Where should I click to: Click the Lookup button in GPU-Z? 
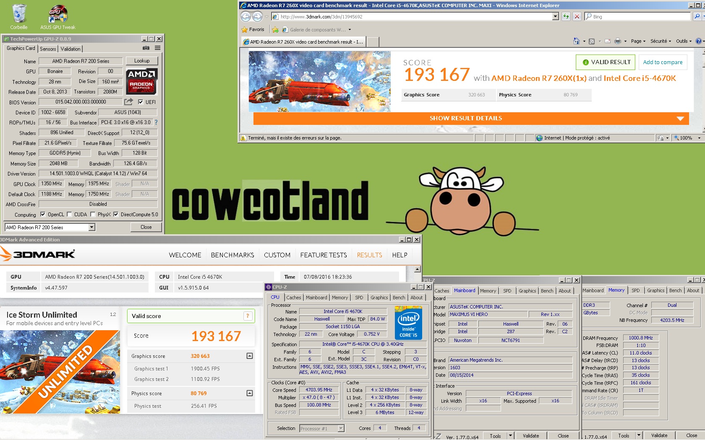(x=142, y=61)
